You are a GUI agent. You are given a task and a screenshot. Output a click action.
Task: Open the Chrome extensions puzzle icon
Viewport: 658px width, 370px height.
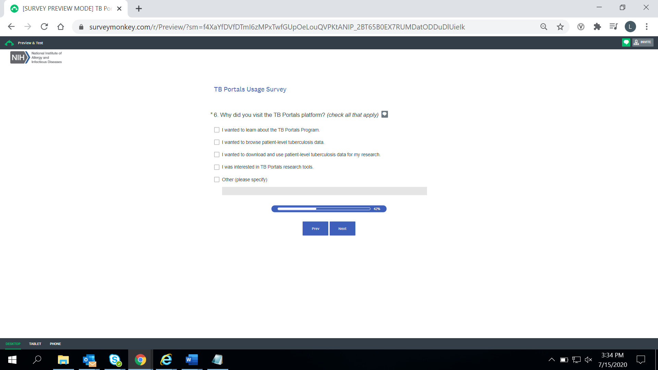point(597,27)
